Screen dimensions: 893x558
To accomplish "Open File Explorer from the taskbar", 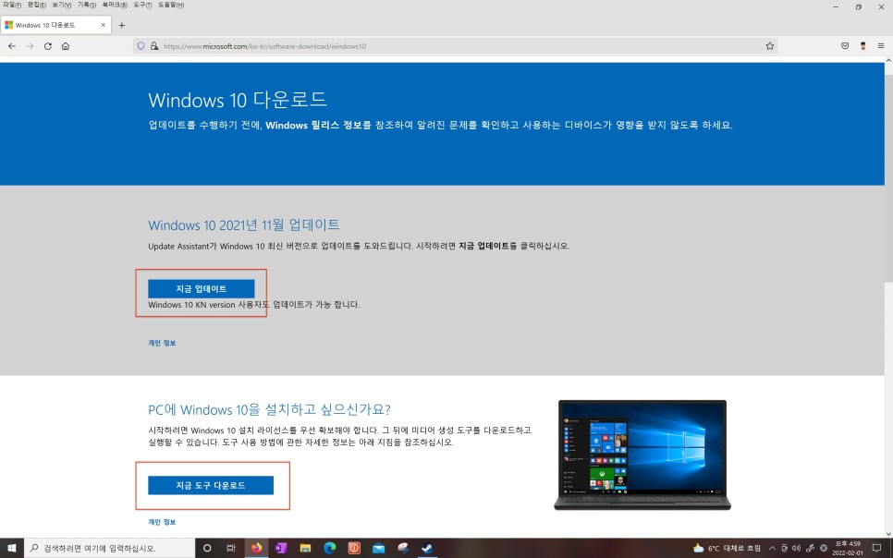I will (x=305, y=548).
